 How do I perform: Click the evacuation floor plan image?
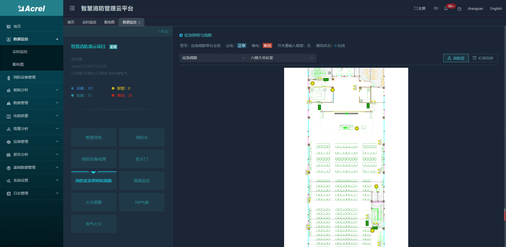point(346,157)
